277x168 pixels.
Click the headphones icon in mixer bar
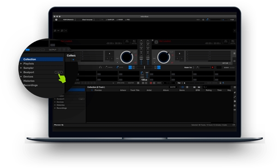(100, 67)
